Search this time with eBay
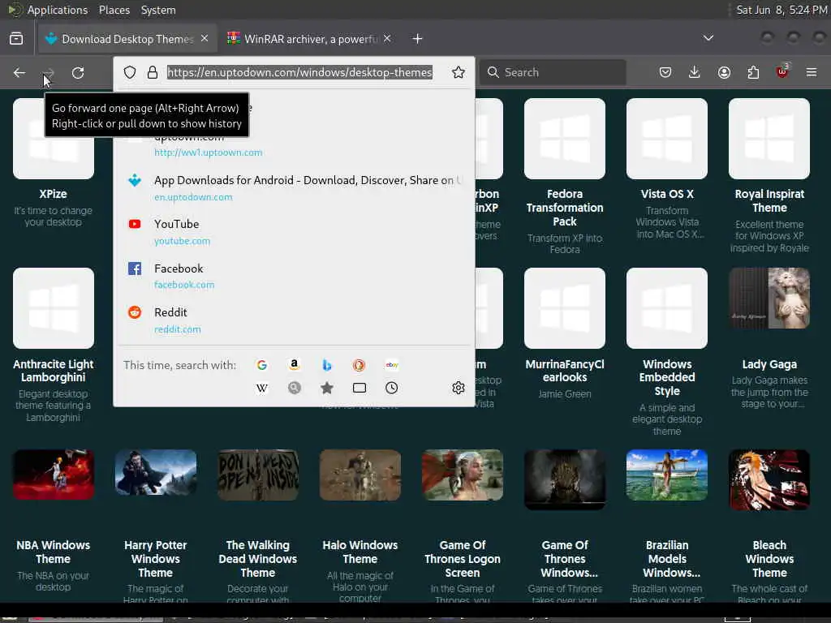The width and height of the screenshot is (831, 623). 392,365
